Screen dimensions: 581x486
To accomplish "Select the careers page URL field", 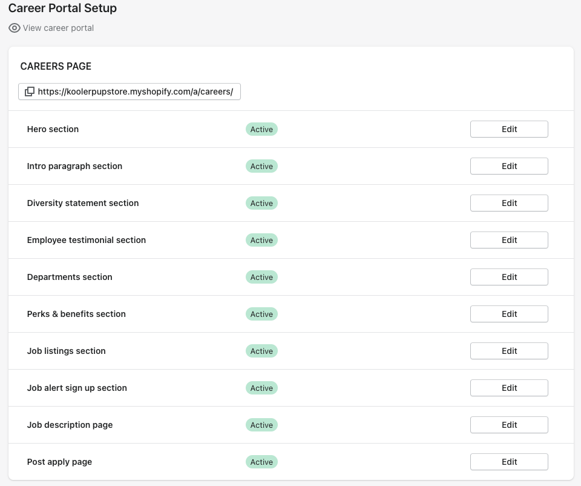I will [129, 92].
